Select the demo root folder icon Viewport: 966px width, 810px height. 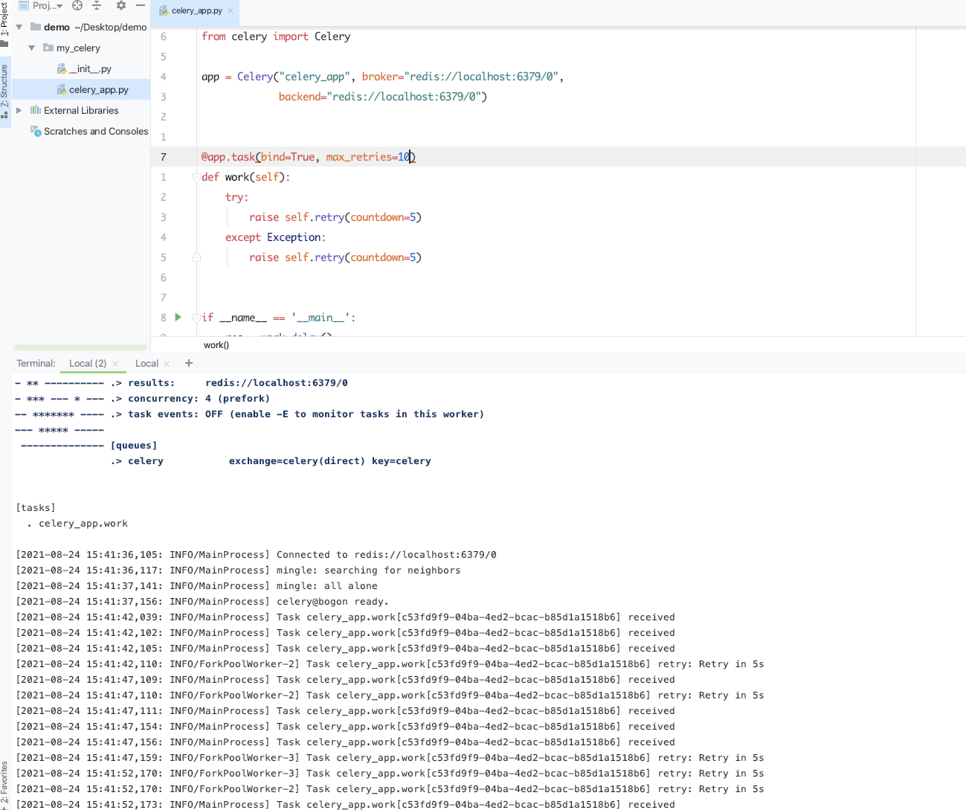pos(36,27)
